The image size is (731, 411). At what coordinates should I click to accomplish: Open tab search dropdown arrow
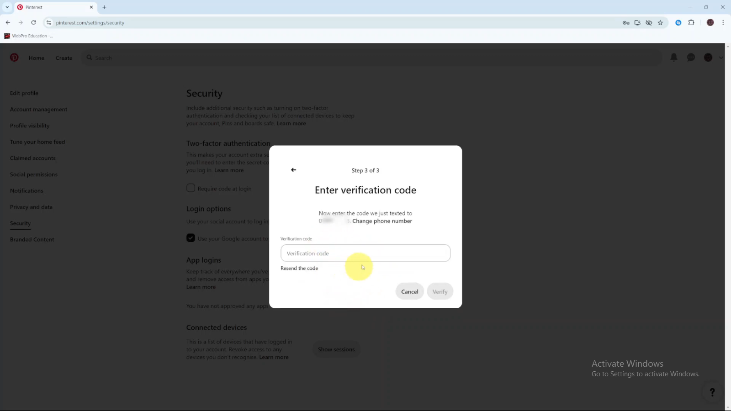[7, 7]
